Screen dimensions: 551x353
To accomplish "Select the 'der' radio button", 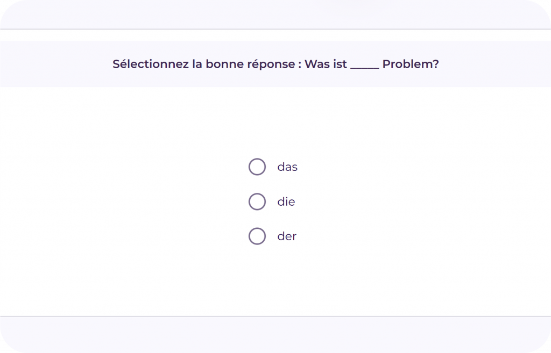I will [257, 236].
